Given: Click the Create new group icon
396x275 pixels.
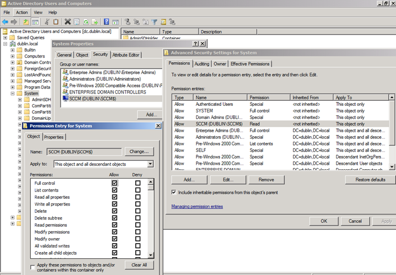Looking at the screenshot, I should [x=137, y=22].
